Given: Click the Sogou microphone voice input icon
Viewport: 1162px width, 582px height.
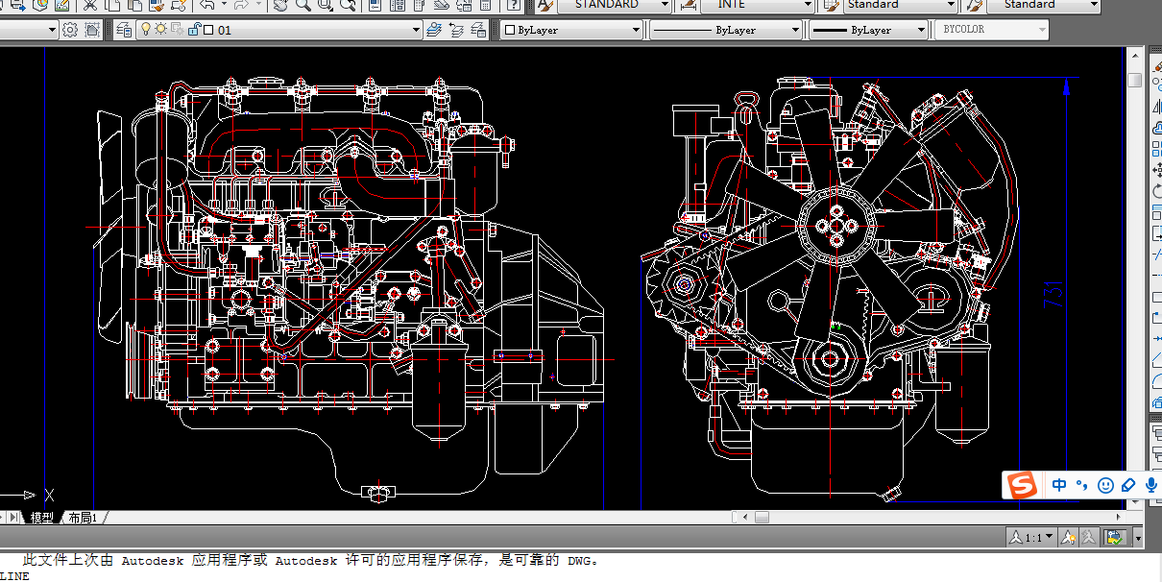Looking at the screenshot, I should [1150, 486].
